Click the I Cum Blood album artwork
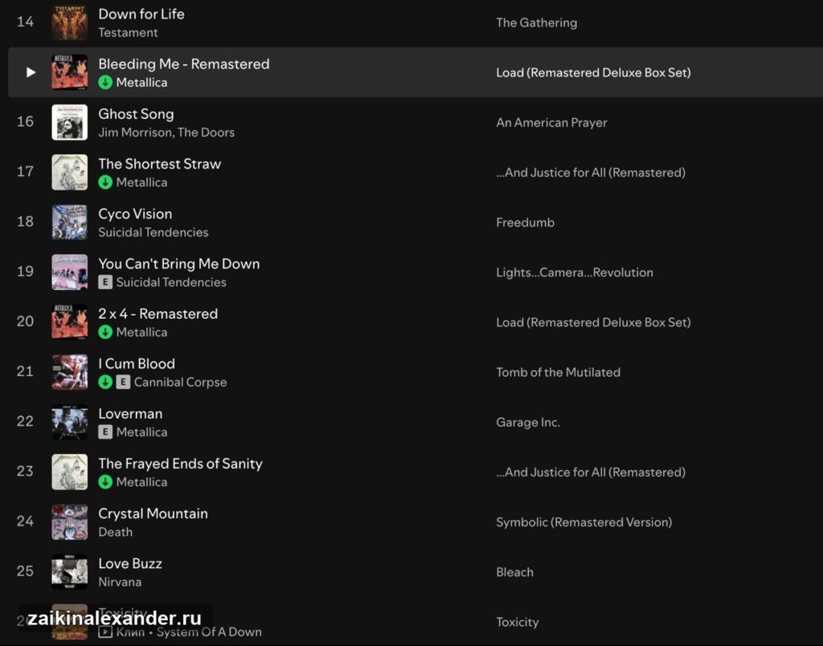The image size is (823, 646). [70, 372]
